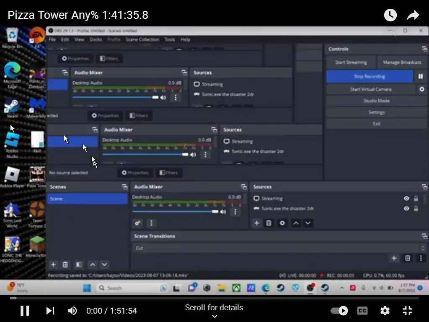Open the Scene Collection menu
The height and width of the screenshot is (322, 429).
point(142,39)
